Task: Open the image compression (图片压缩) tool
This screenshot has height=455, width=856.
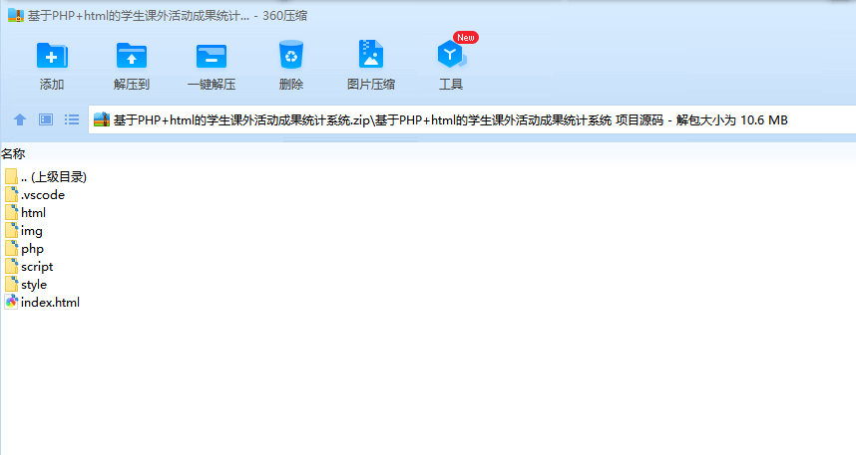Action: click(371, 54)
